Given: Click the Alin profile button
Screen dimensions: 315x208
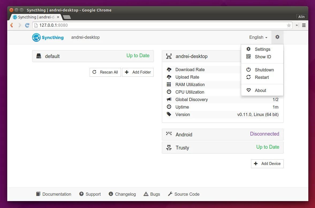Looking at the screenshot, I should coord(301,17).
